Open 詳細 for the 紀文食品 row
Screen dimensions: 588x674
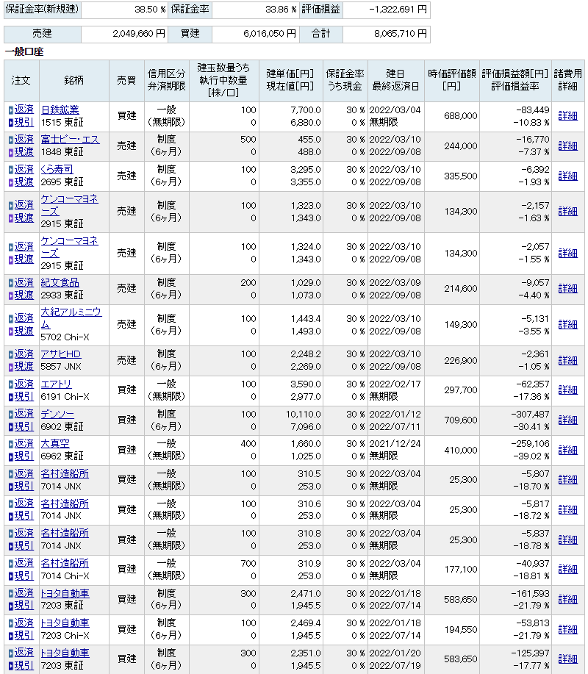tap(567, 289)
